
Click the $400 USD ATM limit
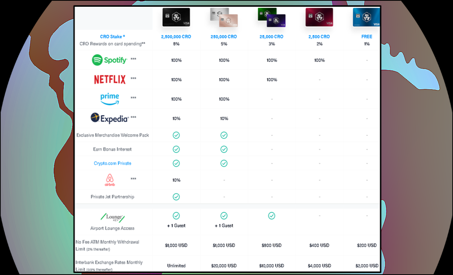pyautogui.click(x=319, y=245)
